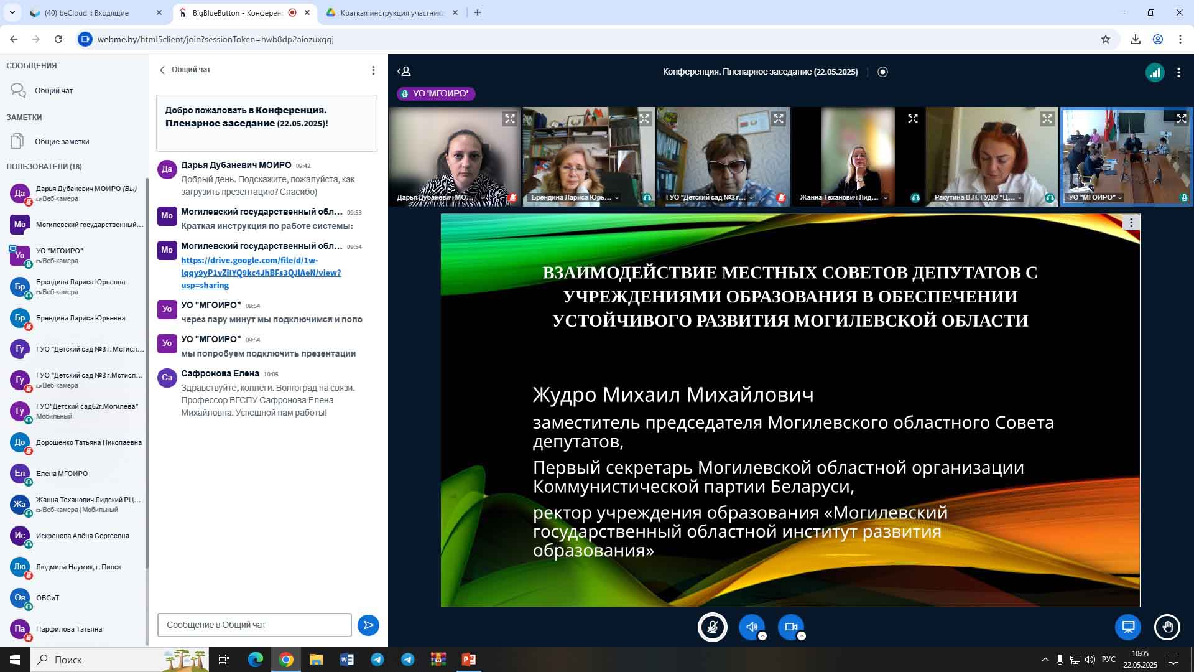Open the presentation options three-dot menu
The height and width of the screenshot is (672, 1194).
[x=1131, y=223]
